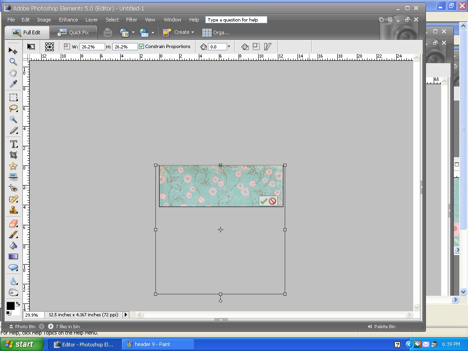Select the Move tool
This screenshot has height=351, width=468.
(13, 50)
